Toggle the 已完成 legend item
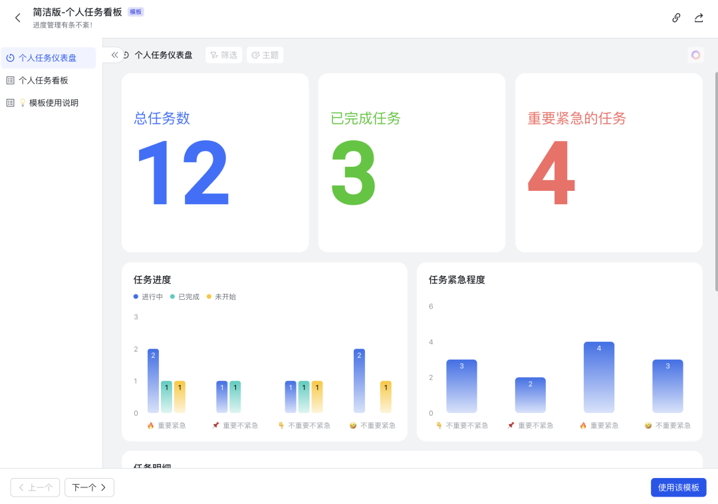 (x=185, y=297)
